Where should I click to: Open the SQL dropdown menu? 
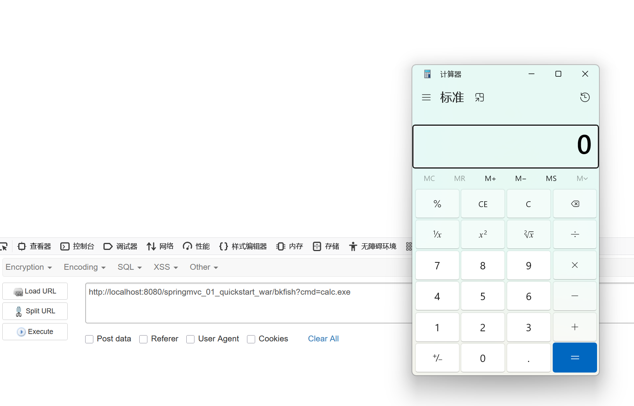pos(130,267)
